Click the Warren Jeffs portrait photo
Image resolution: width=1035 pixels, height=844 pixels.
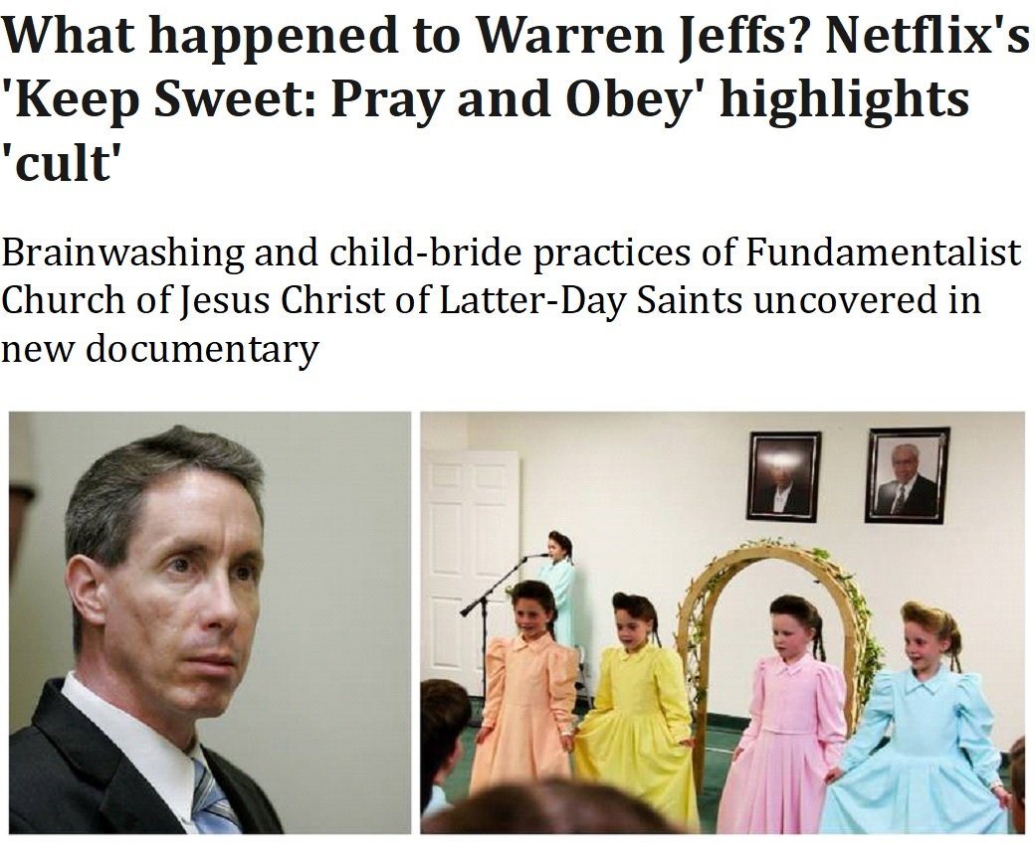click(210, 622)
